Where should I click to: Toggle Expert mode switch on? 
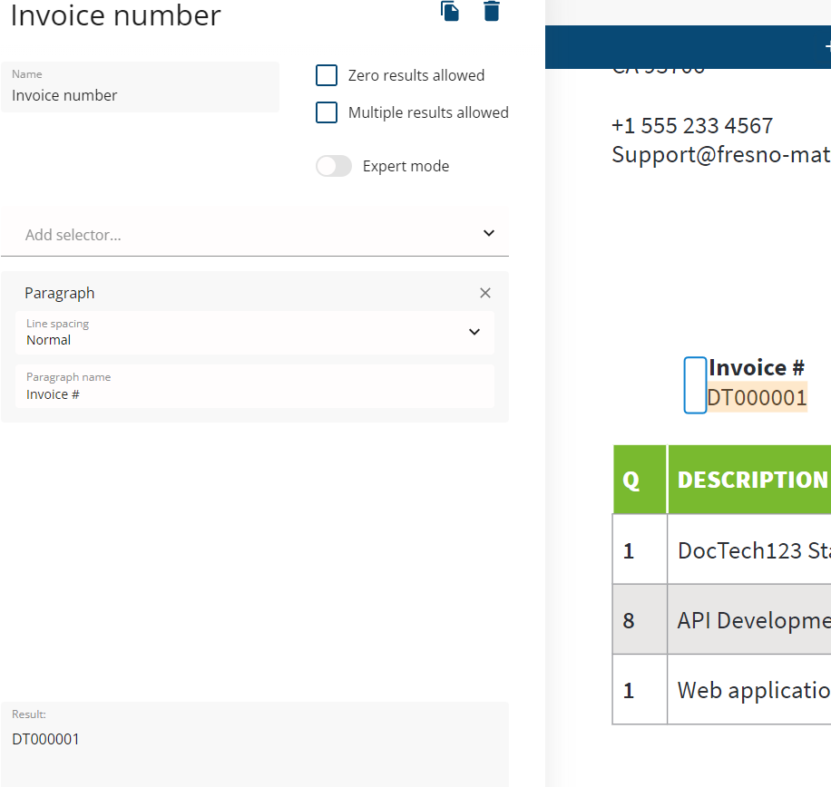334,166
